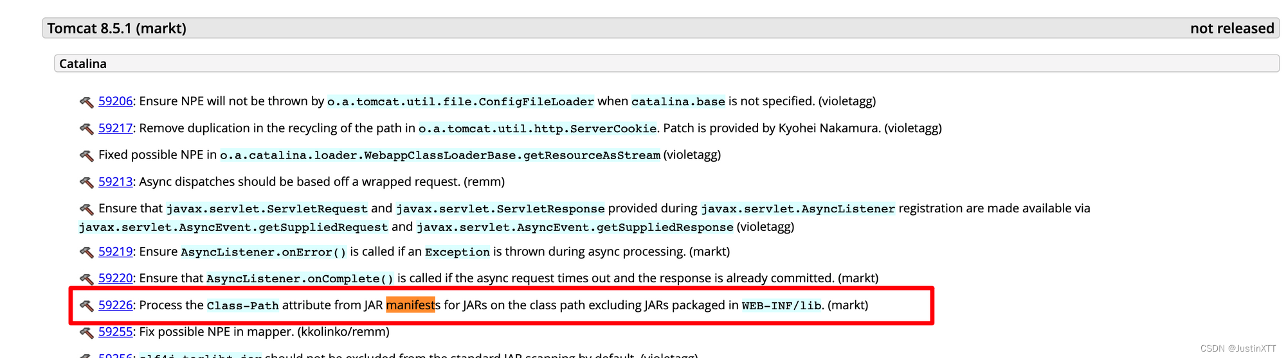
Task: Click 'WEB-INF/lib' code text
Action: pyautogui.click(x=782, y=306)
